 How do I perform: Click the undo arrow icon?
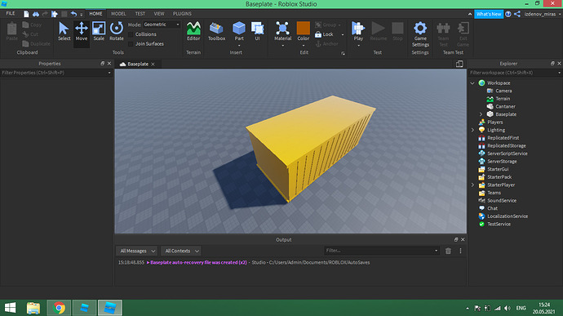[73, 14]
